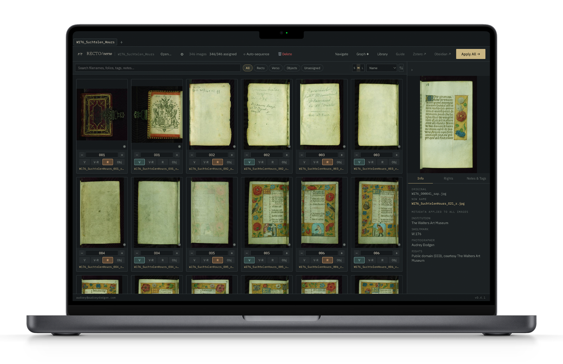Filter grid by Verso
The width and height of the screenshot is (563, 364).
point(276,68)
